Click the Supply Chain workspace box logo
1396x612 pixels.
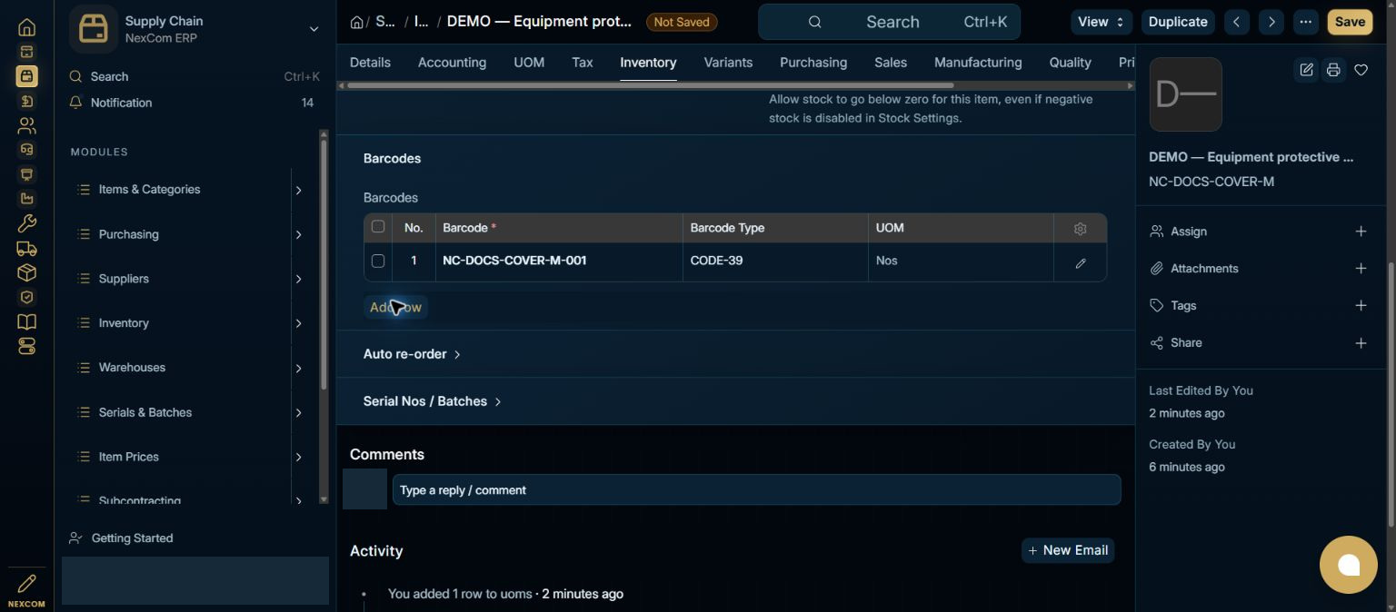click(x=93, y=29)
